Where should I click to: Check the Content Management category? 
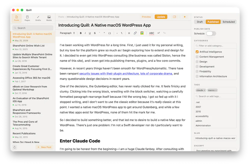(197, 57)
